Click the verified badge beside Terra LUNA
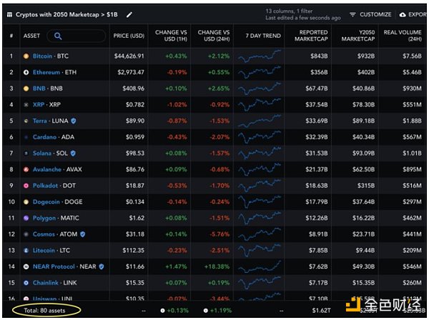The height and width of the screenshot is (320, 429). pos(74,121)
